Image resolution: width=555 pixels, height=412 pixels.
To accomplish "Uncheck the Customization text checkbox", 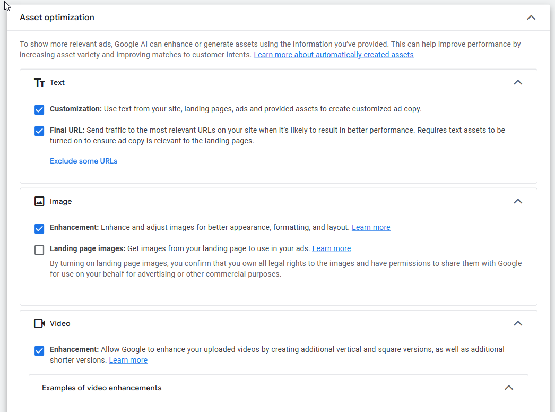I will [39, 110].
